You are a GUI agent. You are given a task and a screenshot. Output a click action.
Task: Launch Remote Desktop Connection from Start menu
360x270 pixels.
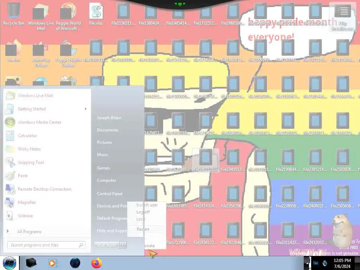coord(47,189)
